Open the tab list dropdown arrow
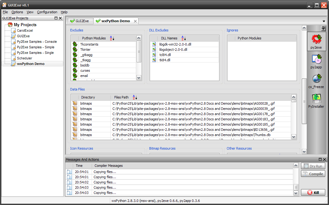This screenshot has height=205, width=329. [324, 21]
